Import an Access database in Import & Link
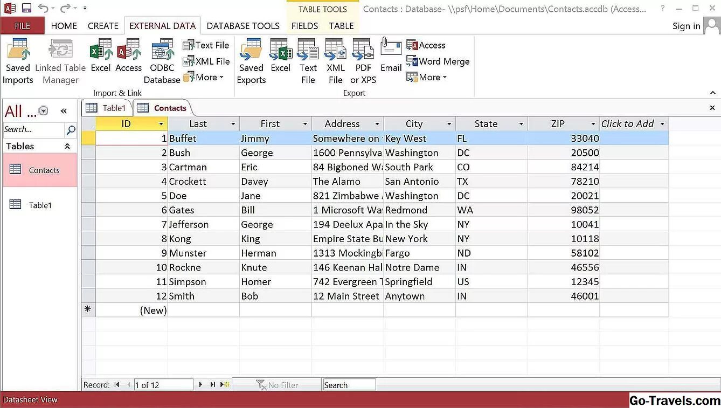This screenshot has height=408, width=721. 129,56
